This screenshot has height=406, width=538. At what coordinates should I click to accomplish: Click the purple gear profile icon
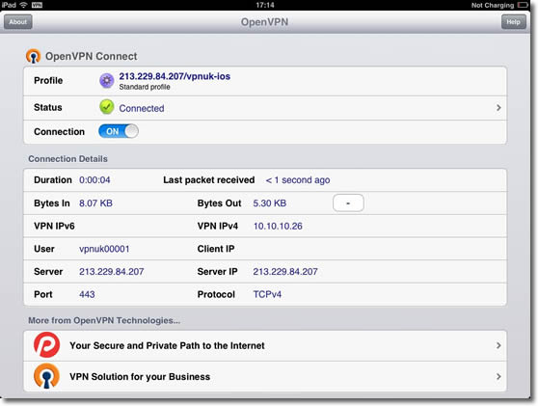[107, 81]
